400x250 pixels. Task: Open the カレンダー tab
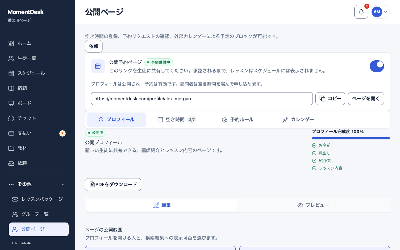point(298,120)
